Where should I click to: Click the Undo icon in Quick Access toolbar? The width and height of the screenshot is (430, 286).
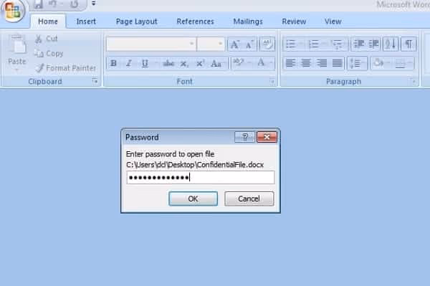click(x=52, y=4)
